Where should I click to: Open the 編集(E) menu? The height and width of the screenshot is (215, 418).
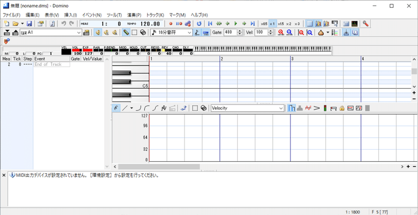(x=32, y=15)
